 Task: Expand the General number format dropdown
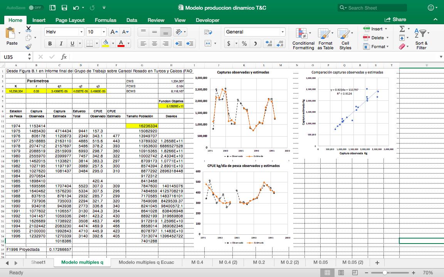pos(282,32)
